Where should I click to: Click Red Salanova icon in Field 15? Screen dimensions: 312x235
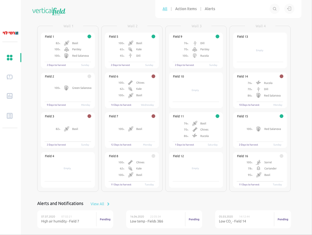pyautogui.click(x=259, y=129)
